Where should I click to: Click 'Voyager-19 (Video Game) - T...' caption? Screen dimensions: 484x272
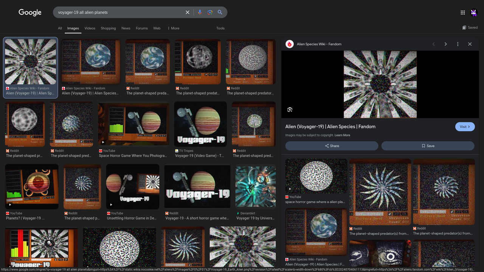pyautogui.click(x=199, y=156)
